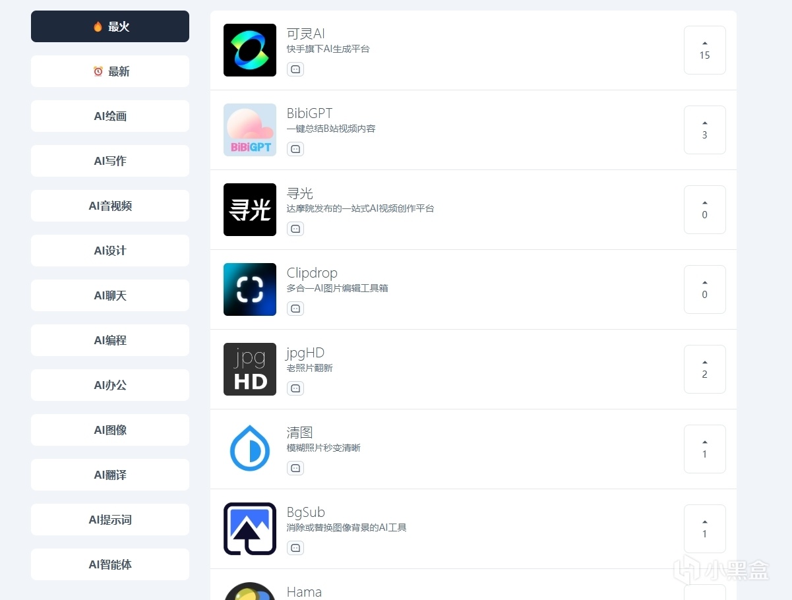The width and height of the screenshot is (792, 600).
Task: Open the Clipdrop title link
Action: (311, 273)
